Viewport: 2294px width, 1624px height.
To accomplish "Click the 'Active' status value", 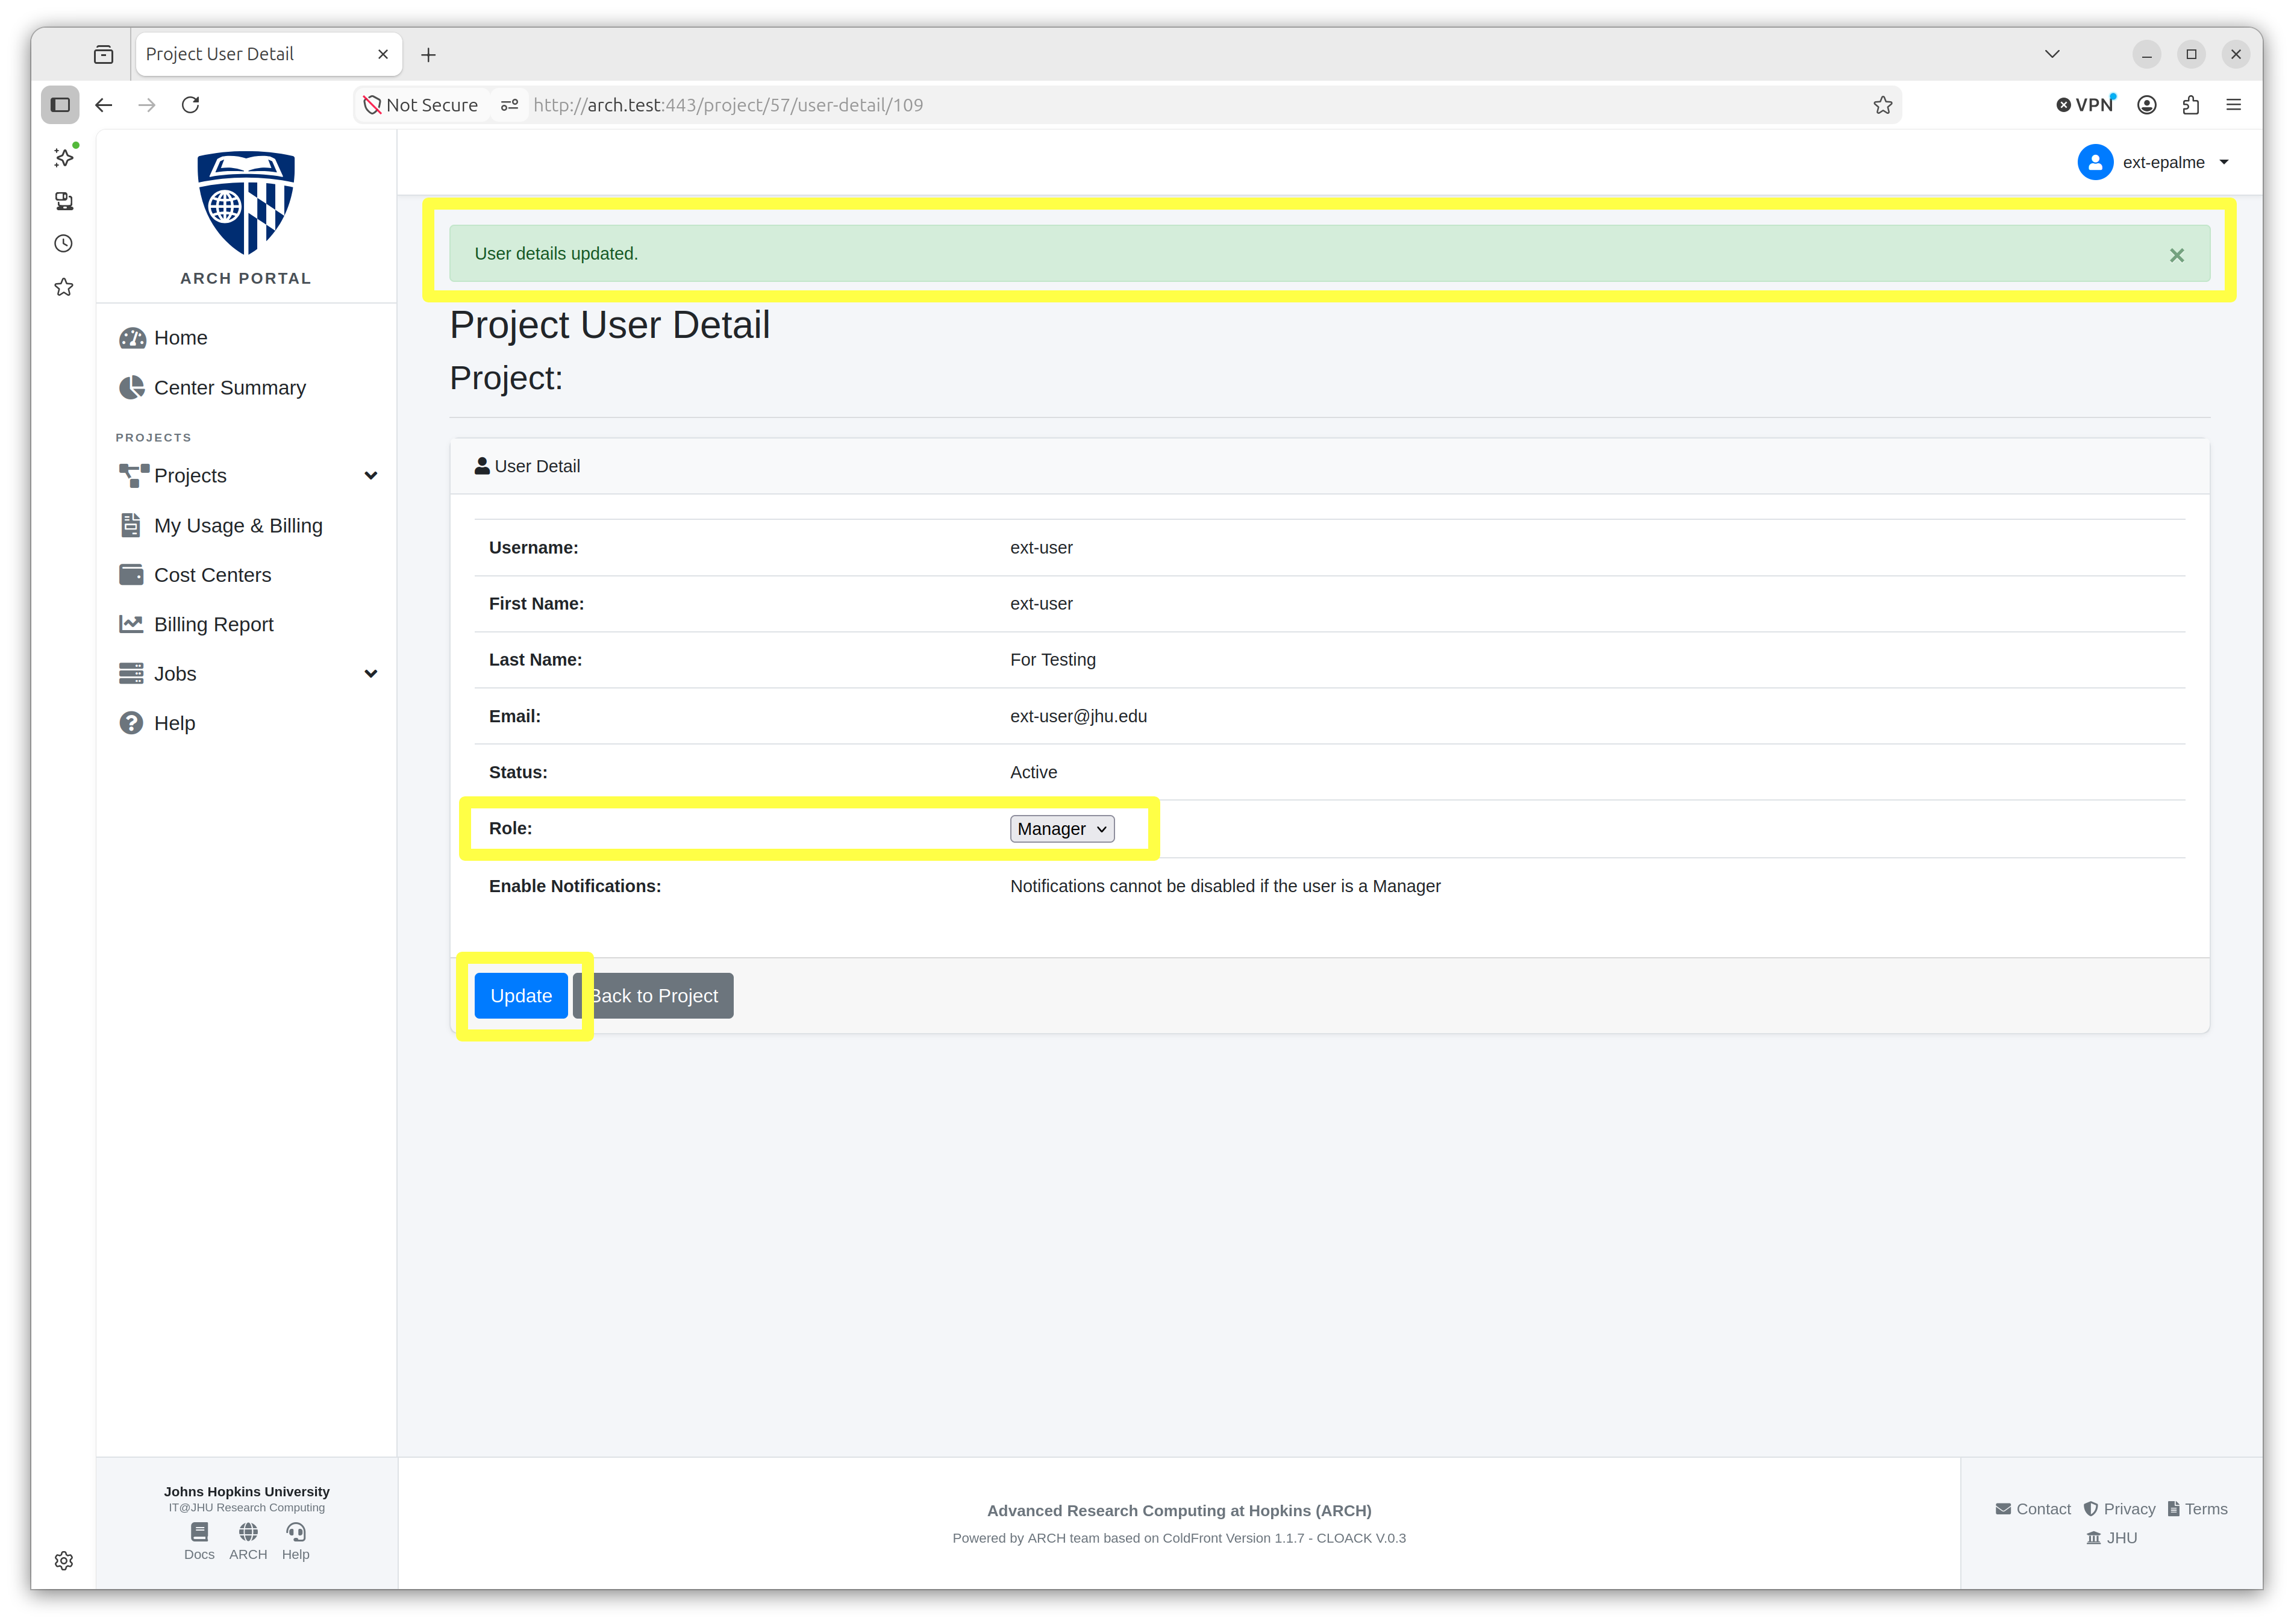I will coord(1033,773).
